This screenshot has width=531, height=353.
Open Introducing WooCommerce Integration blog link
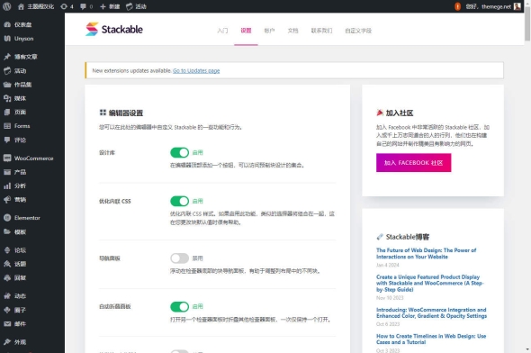(431, 312)
